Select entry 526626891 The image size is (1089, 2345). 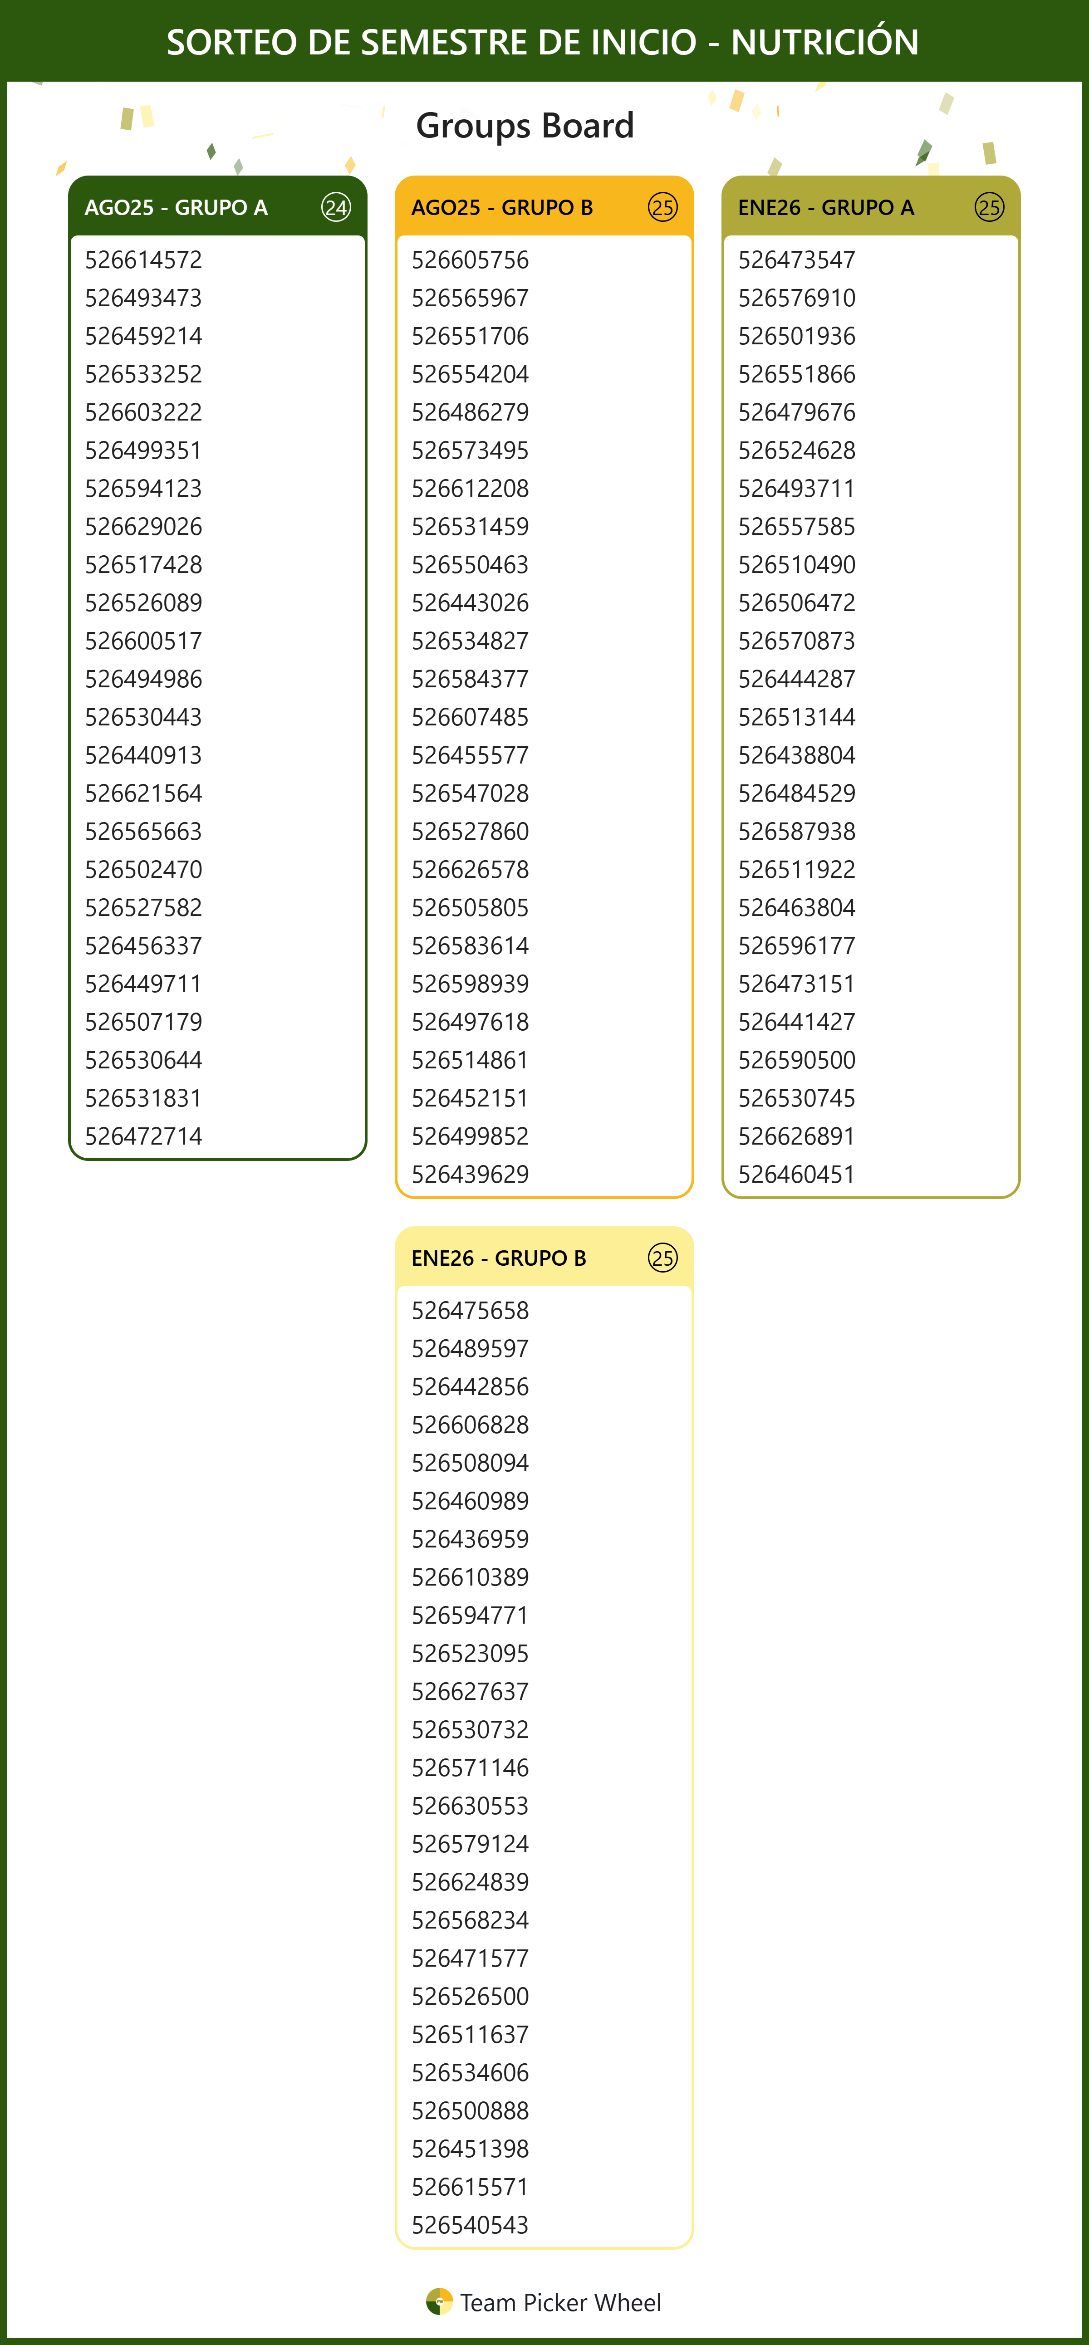[798, 1136]
